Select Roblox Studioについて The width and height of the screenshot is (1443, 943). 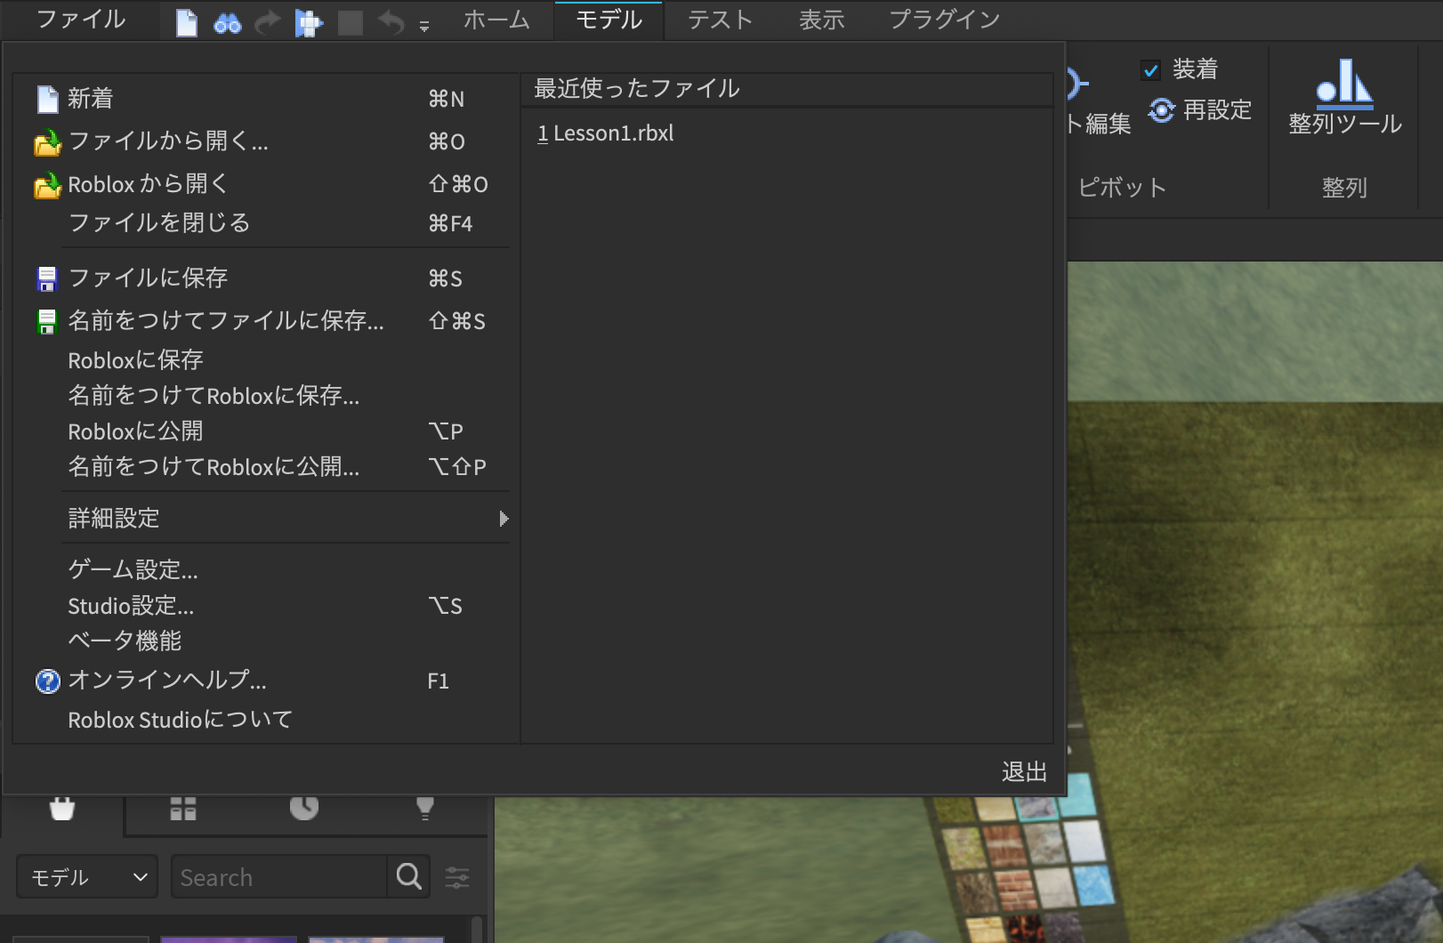tap(265, 720)
